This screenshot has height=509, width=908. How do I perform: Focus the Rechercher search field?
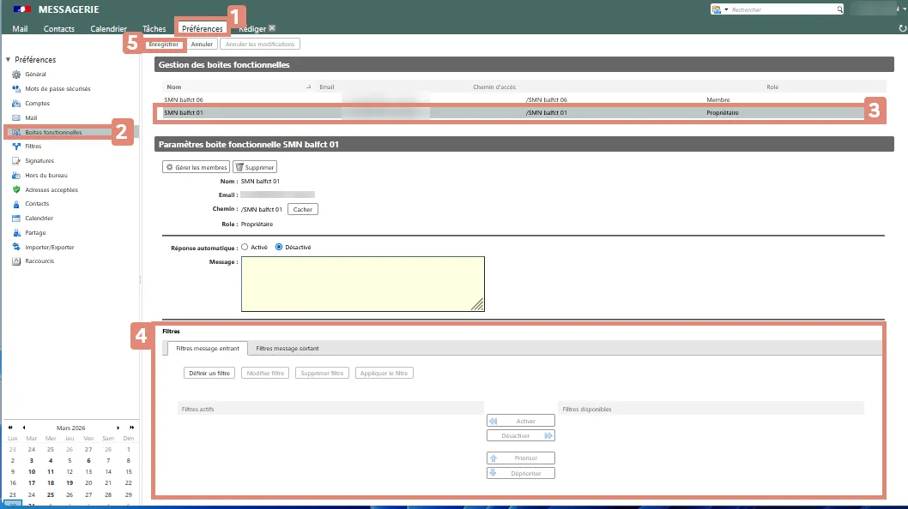click(x=782, y=9)
